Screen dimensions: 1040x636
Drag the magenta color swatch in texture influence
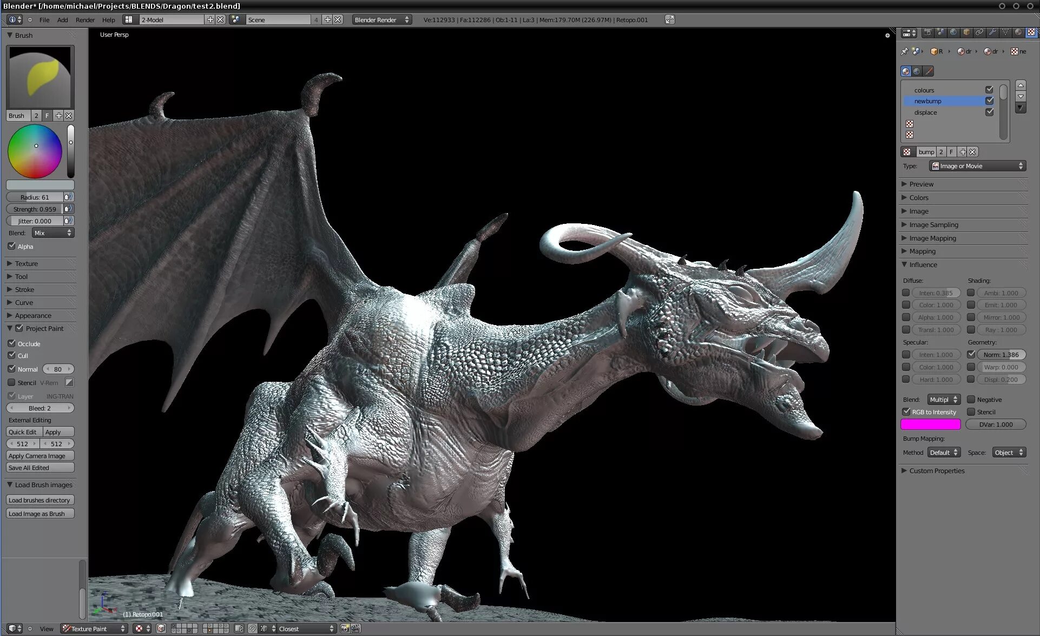930,424
